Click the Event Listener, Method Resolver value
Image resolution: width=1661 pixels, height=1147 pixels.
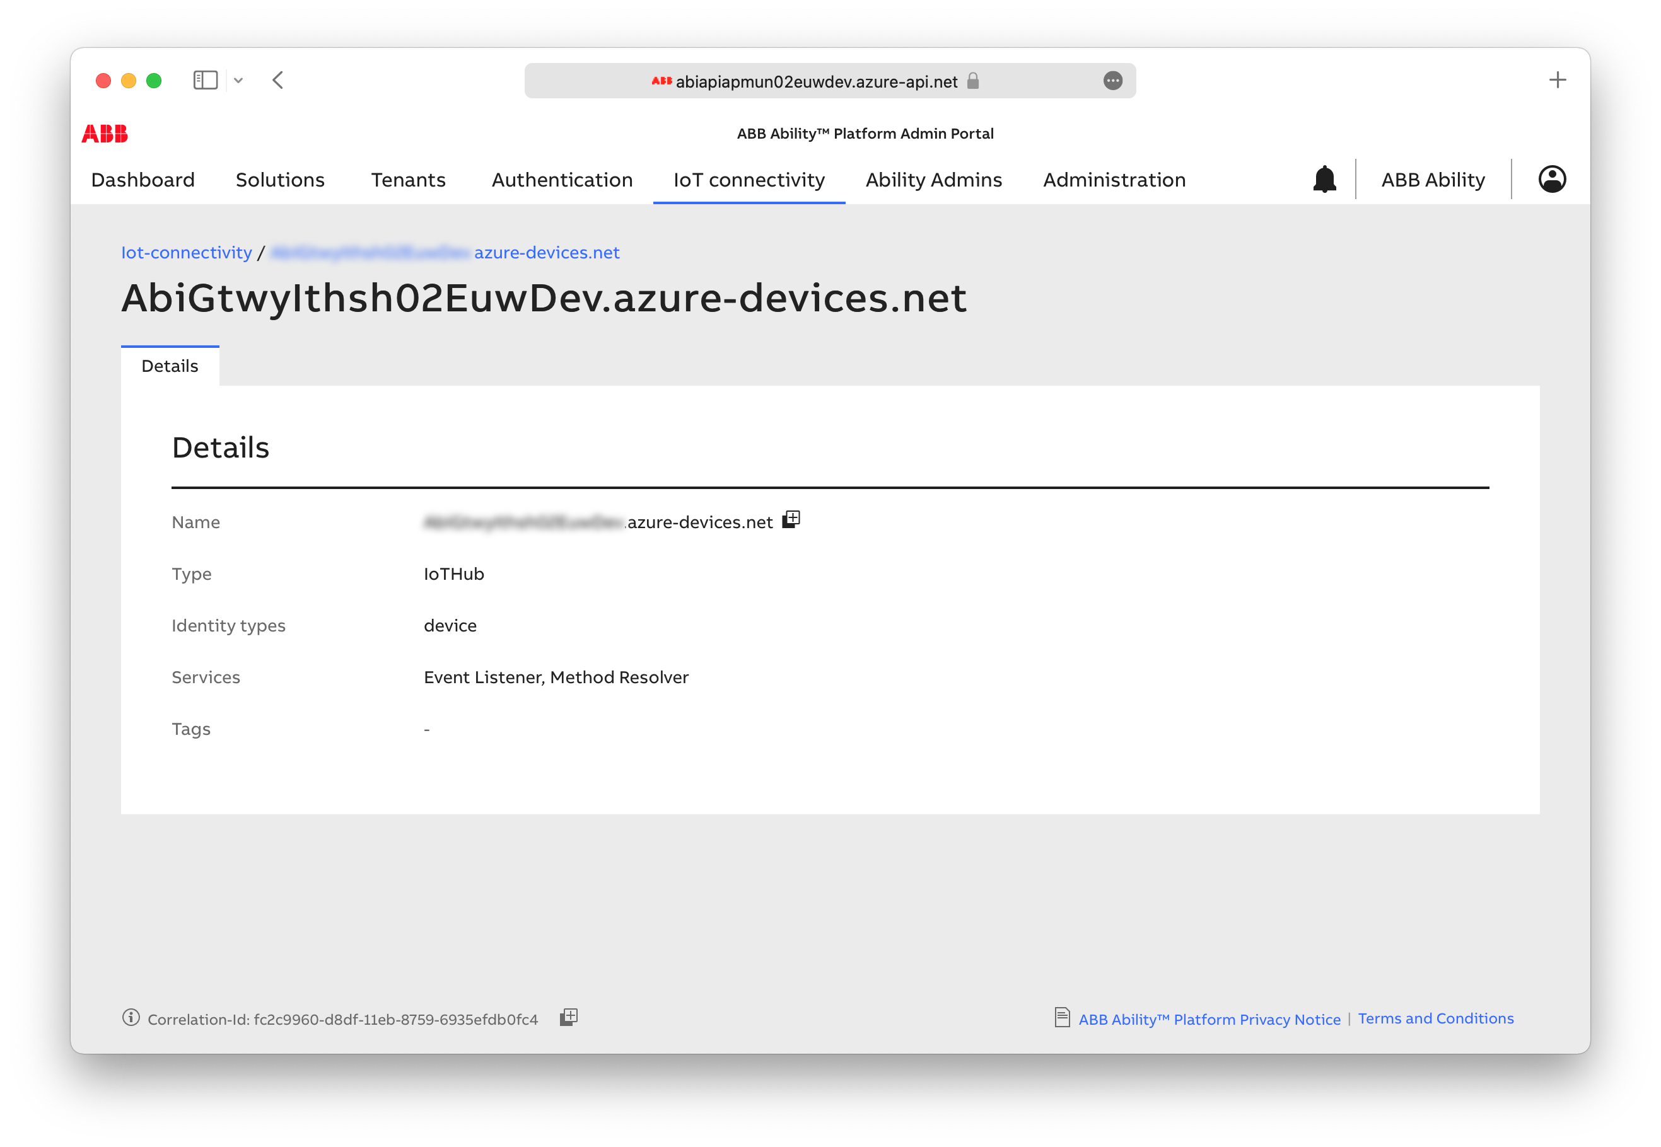coord(556,677)
